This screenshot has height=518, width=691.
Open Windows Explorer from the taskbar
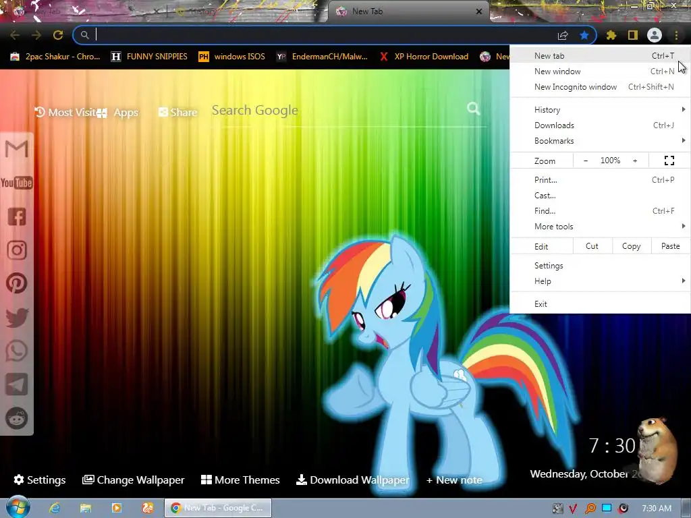86,508
